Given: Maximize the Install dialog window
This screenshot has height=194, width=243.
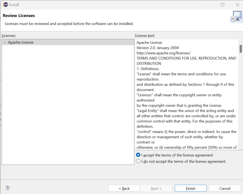Looking at the screenshot, I should coord(222,5).
